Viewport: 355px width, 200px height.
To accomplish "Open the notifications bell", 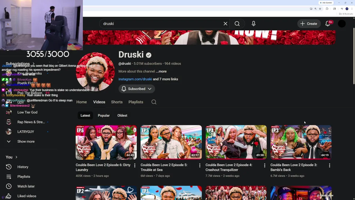I will tap(328, 24).
